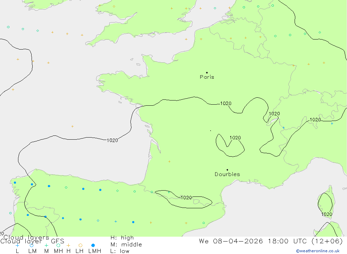Image resolution: width=347 pixels, height=254 pixels.
Task: Click the 'M: middle' legend text
Action: point(126,245)
